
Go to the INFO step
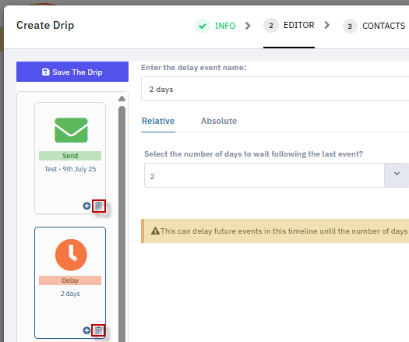[225, 26]
